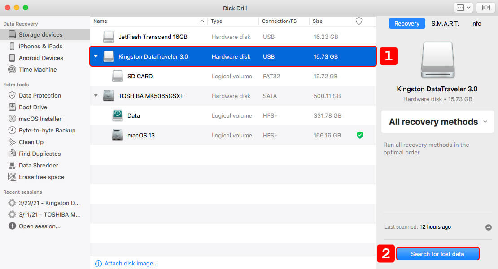Viewport: 498px width, 269px height.
Task: Click Open session plus icon
Action: 12,226
